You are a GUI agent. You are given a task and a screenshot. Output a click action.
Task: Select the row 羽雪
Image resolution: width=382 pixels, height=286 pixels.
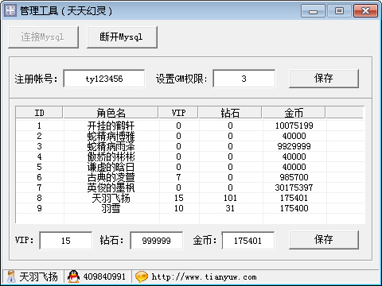point(190,208)
